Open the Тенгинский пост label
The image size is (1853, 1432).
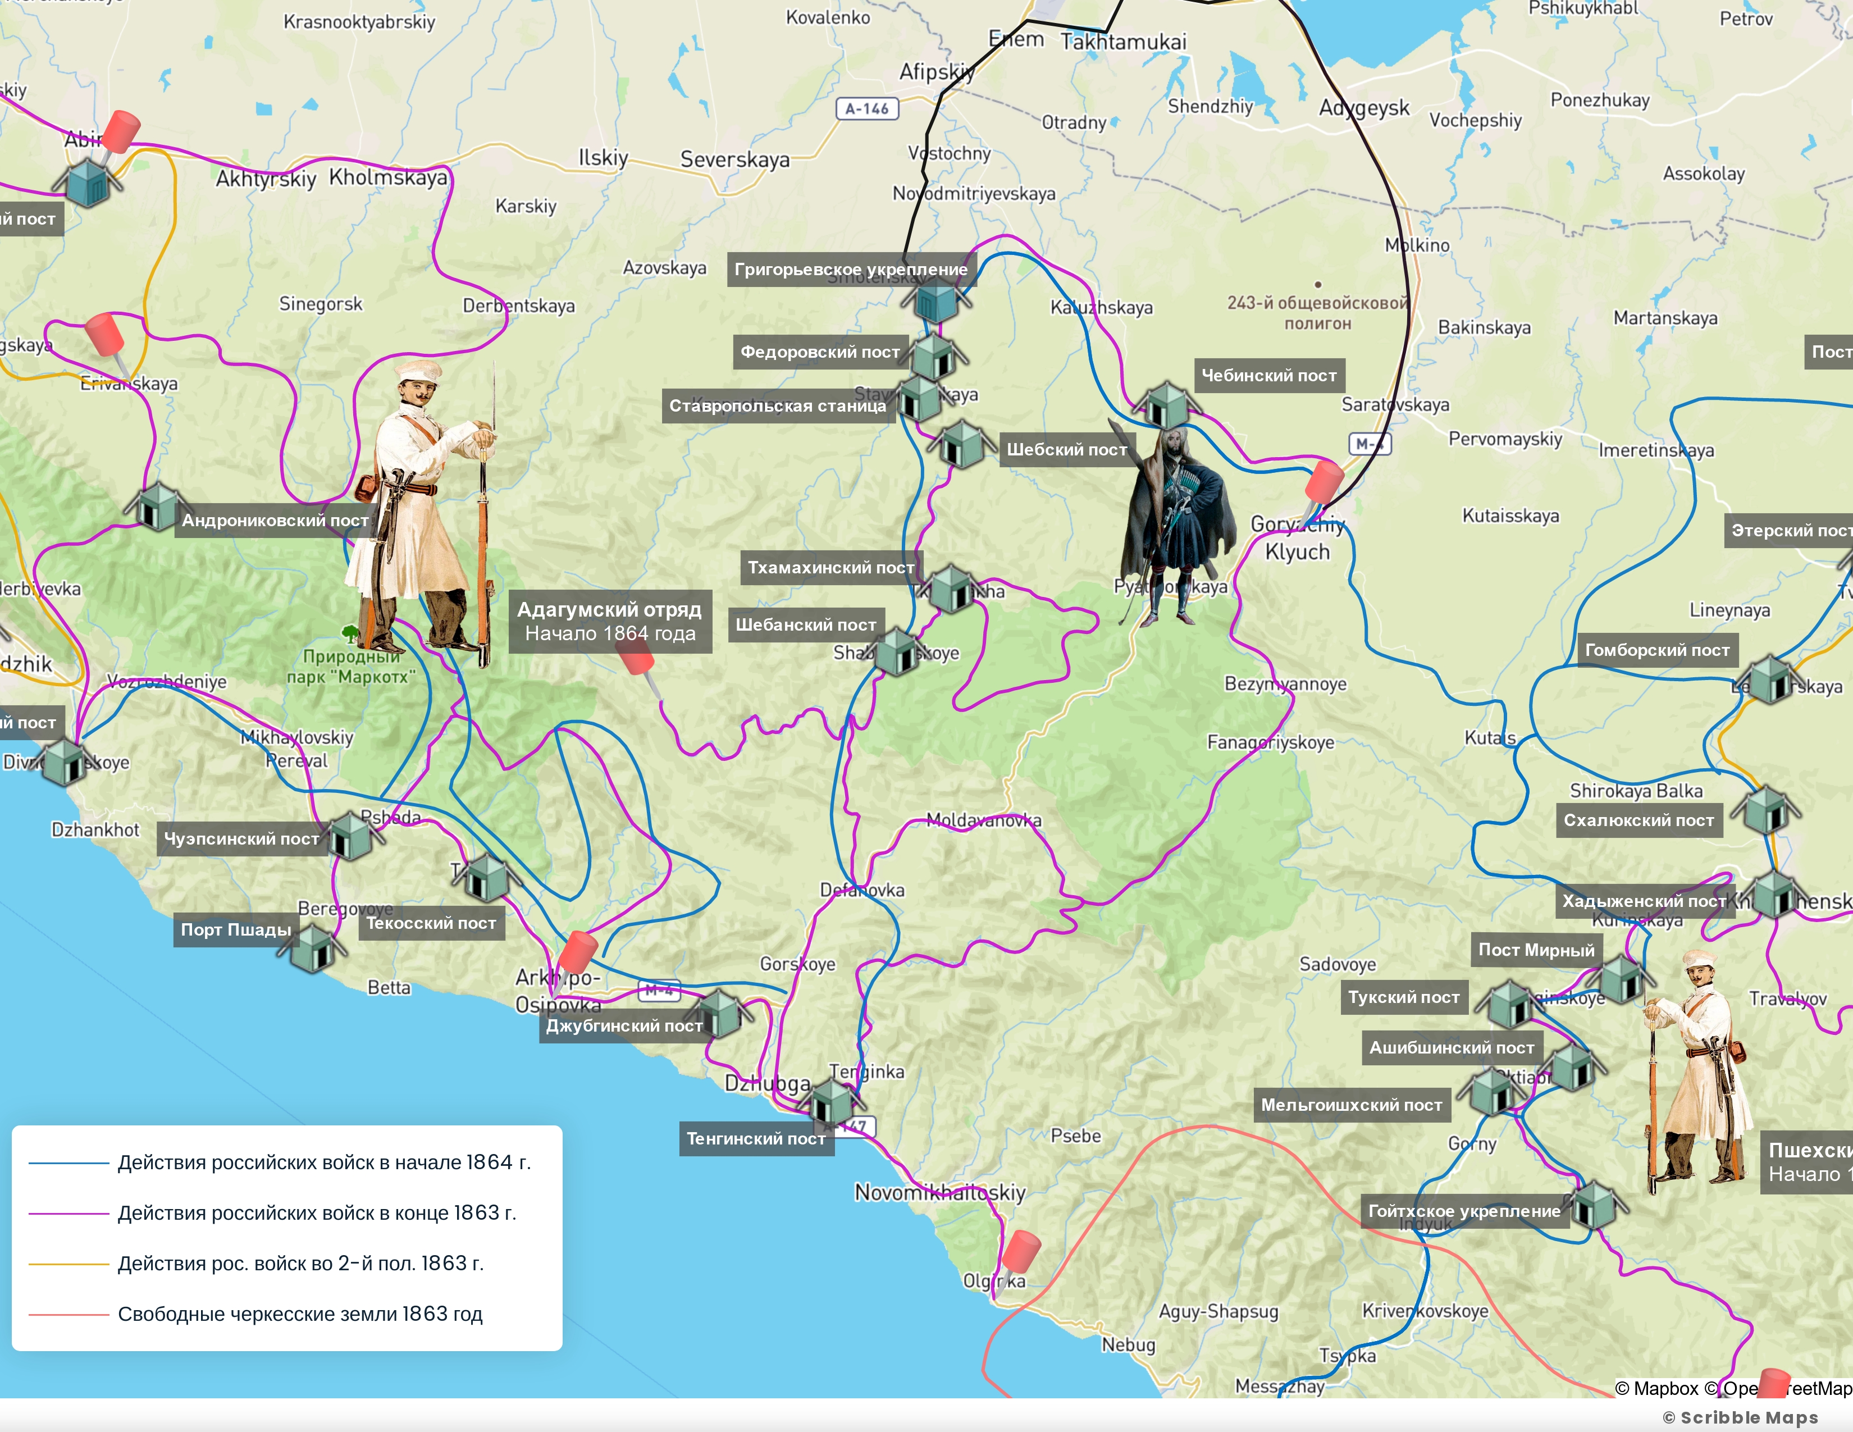[x=756, y=1138]
